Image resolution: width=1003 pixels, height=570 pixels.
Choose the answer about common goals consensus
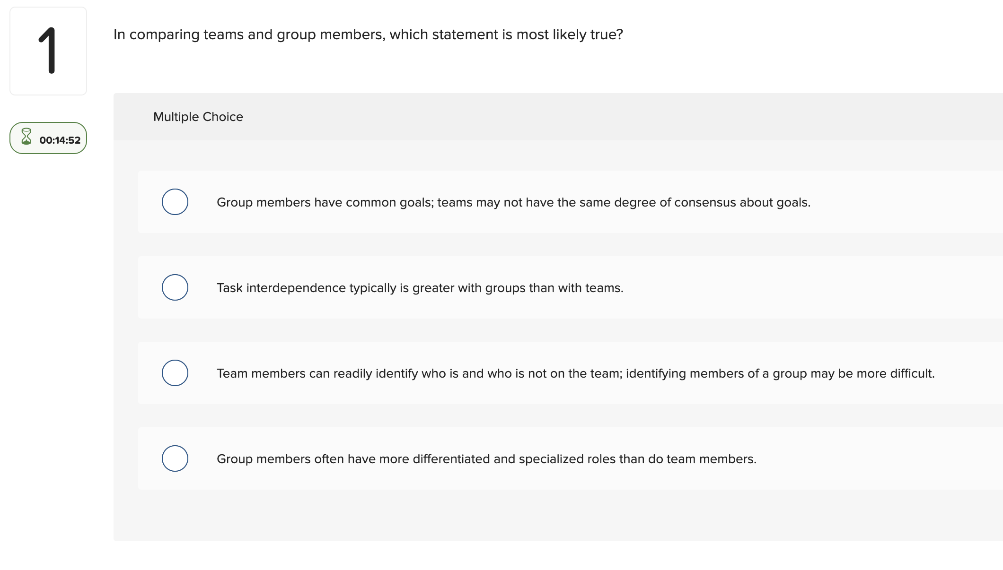(x=513, y=202)
